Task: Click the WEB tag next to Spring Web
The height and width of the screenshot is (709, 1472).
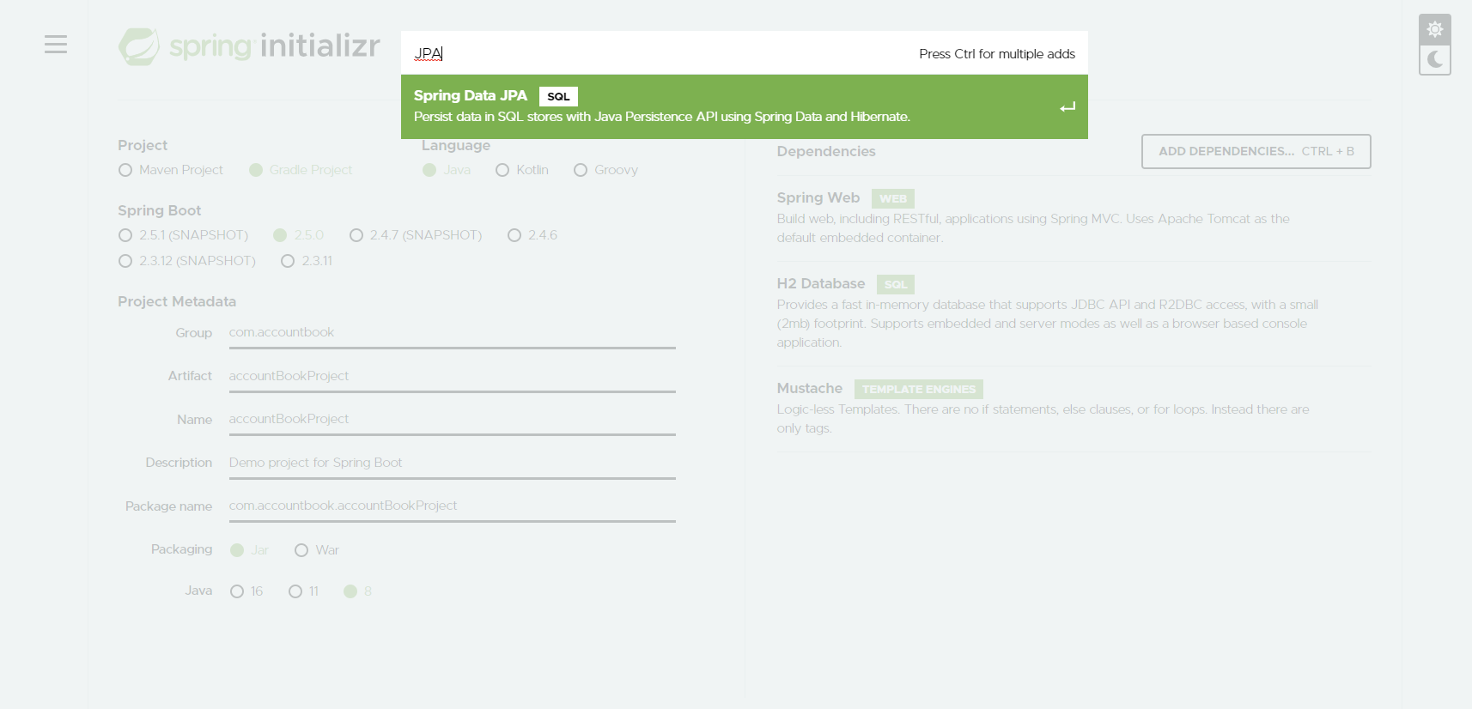Action: coord(893,198)
